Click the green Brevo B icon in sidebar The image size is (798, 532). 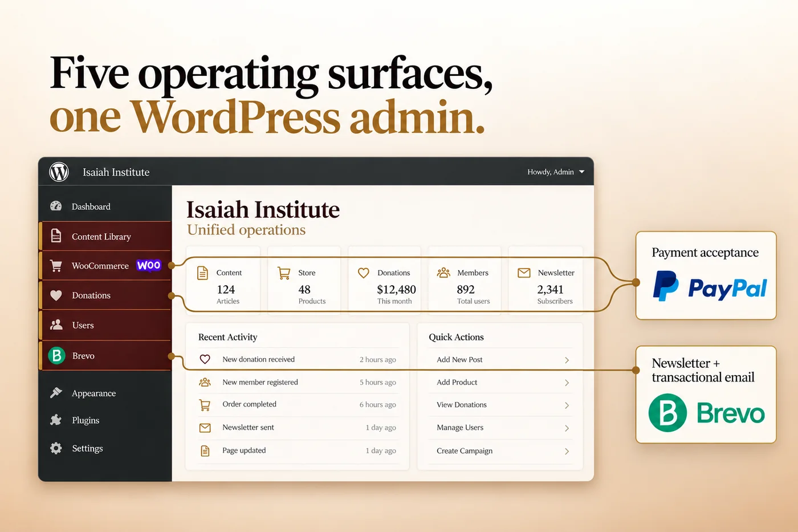point(56,355)
